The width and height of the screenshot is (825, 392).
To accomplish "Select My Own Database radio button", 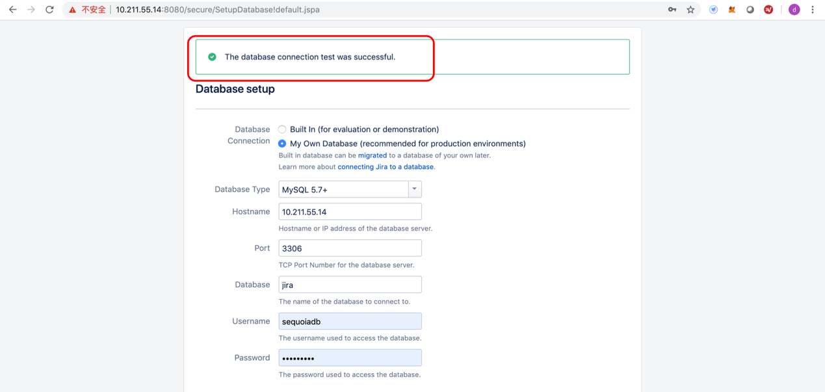I will point(282,144).
